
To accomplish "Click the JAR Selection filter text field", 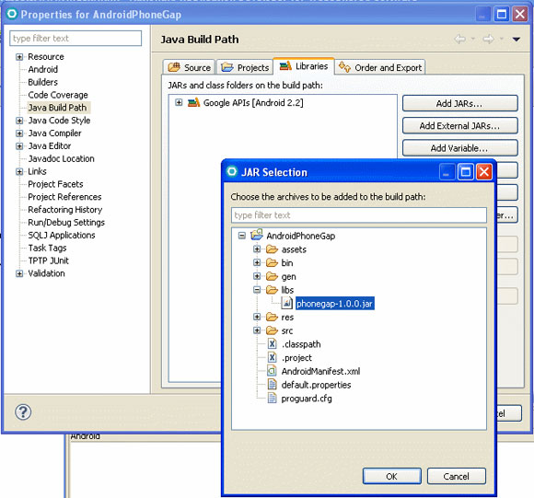I will pos(359,215).
